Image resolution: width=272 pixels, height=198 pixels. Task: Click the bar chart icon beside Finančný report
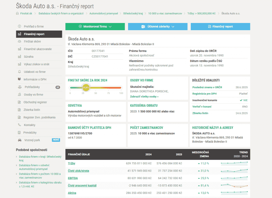tap(20, 34)
